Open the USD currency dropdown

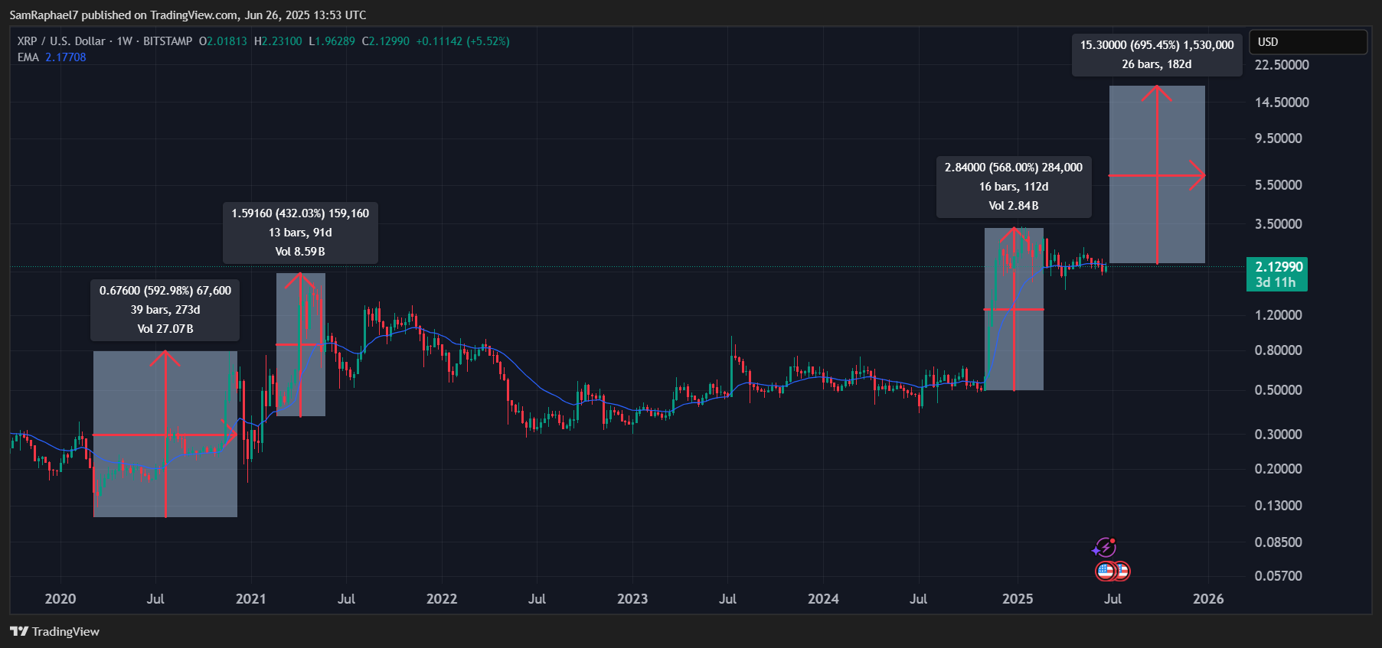click(x=1308, y=42)
